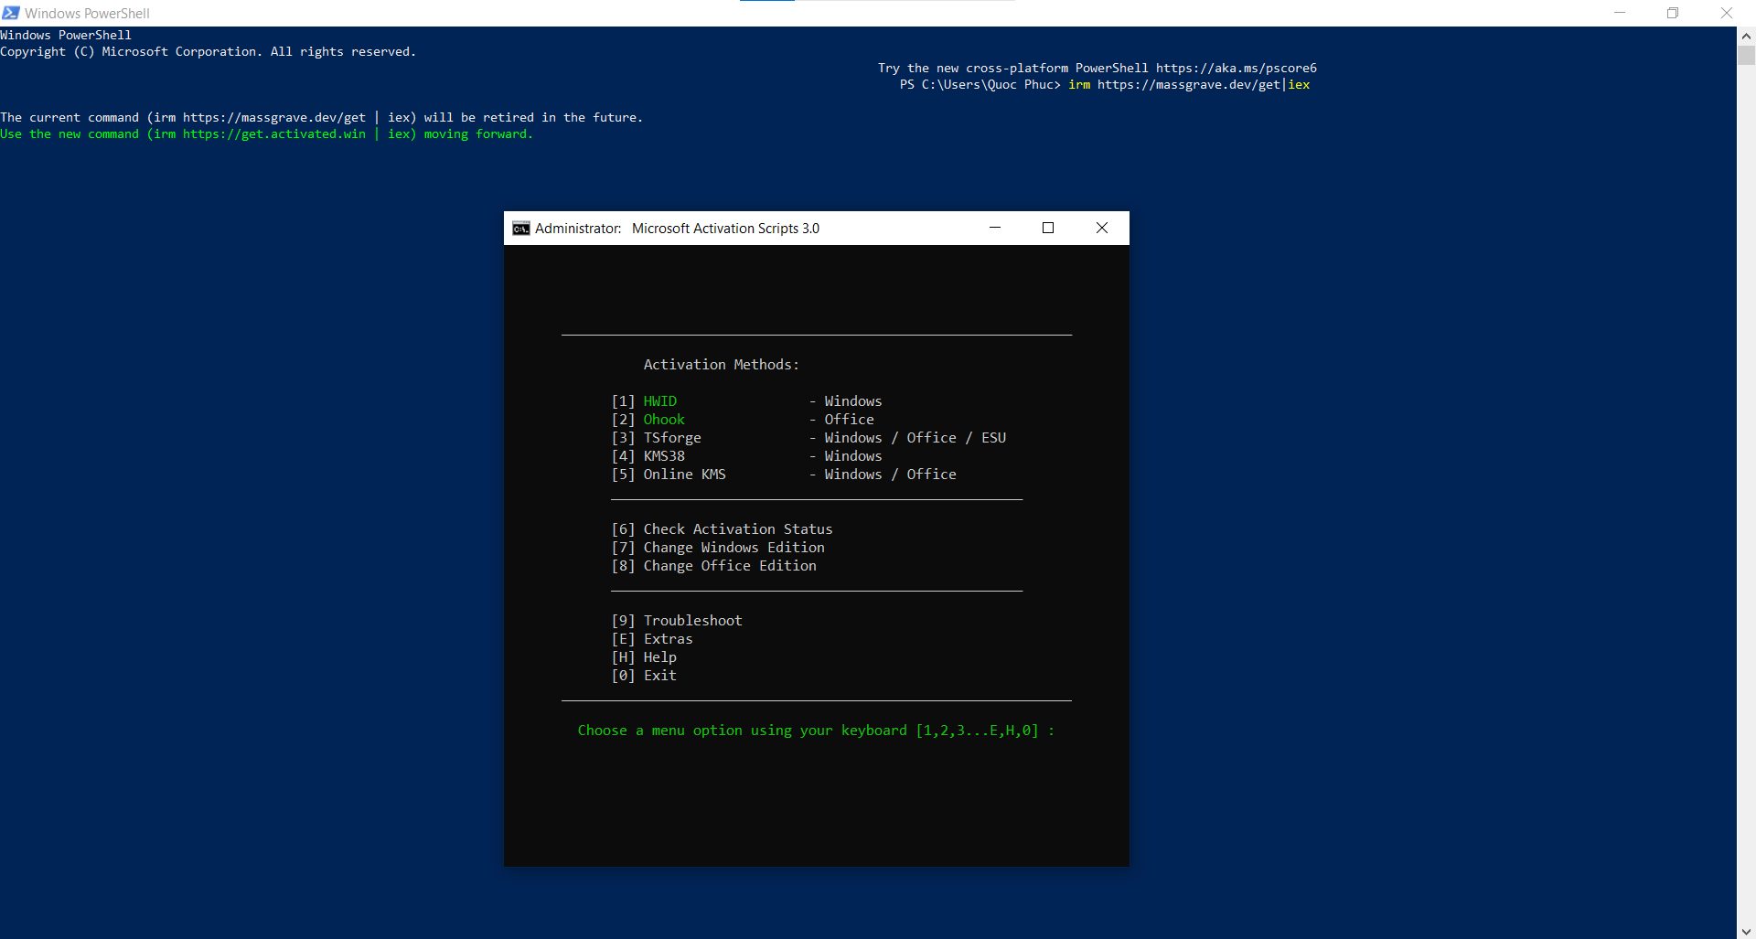Image resolution: width=1756 pixels, height=939 pixels.
Task: Close the Windows PowerShell window
Action: pos(1727,13)
